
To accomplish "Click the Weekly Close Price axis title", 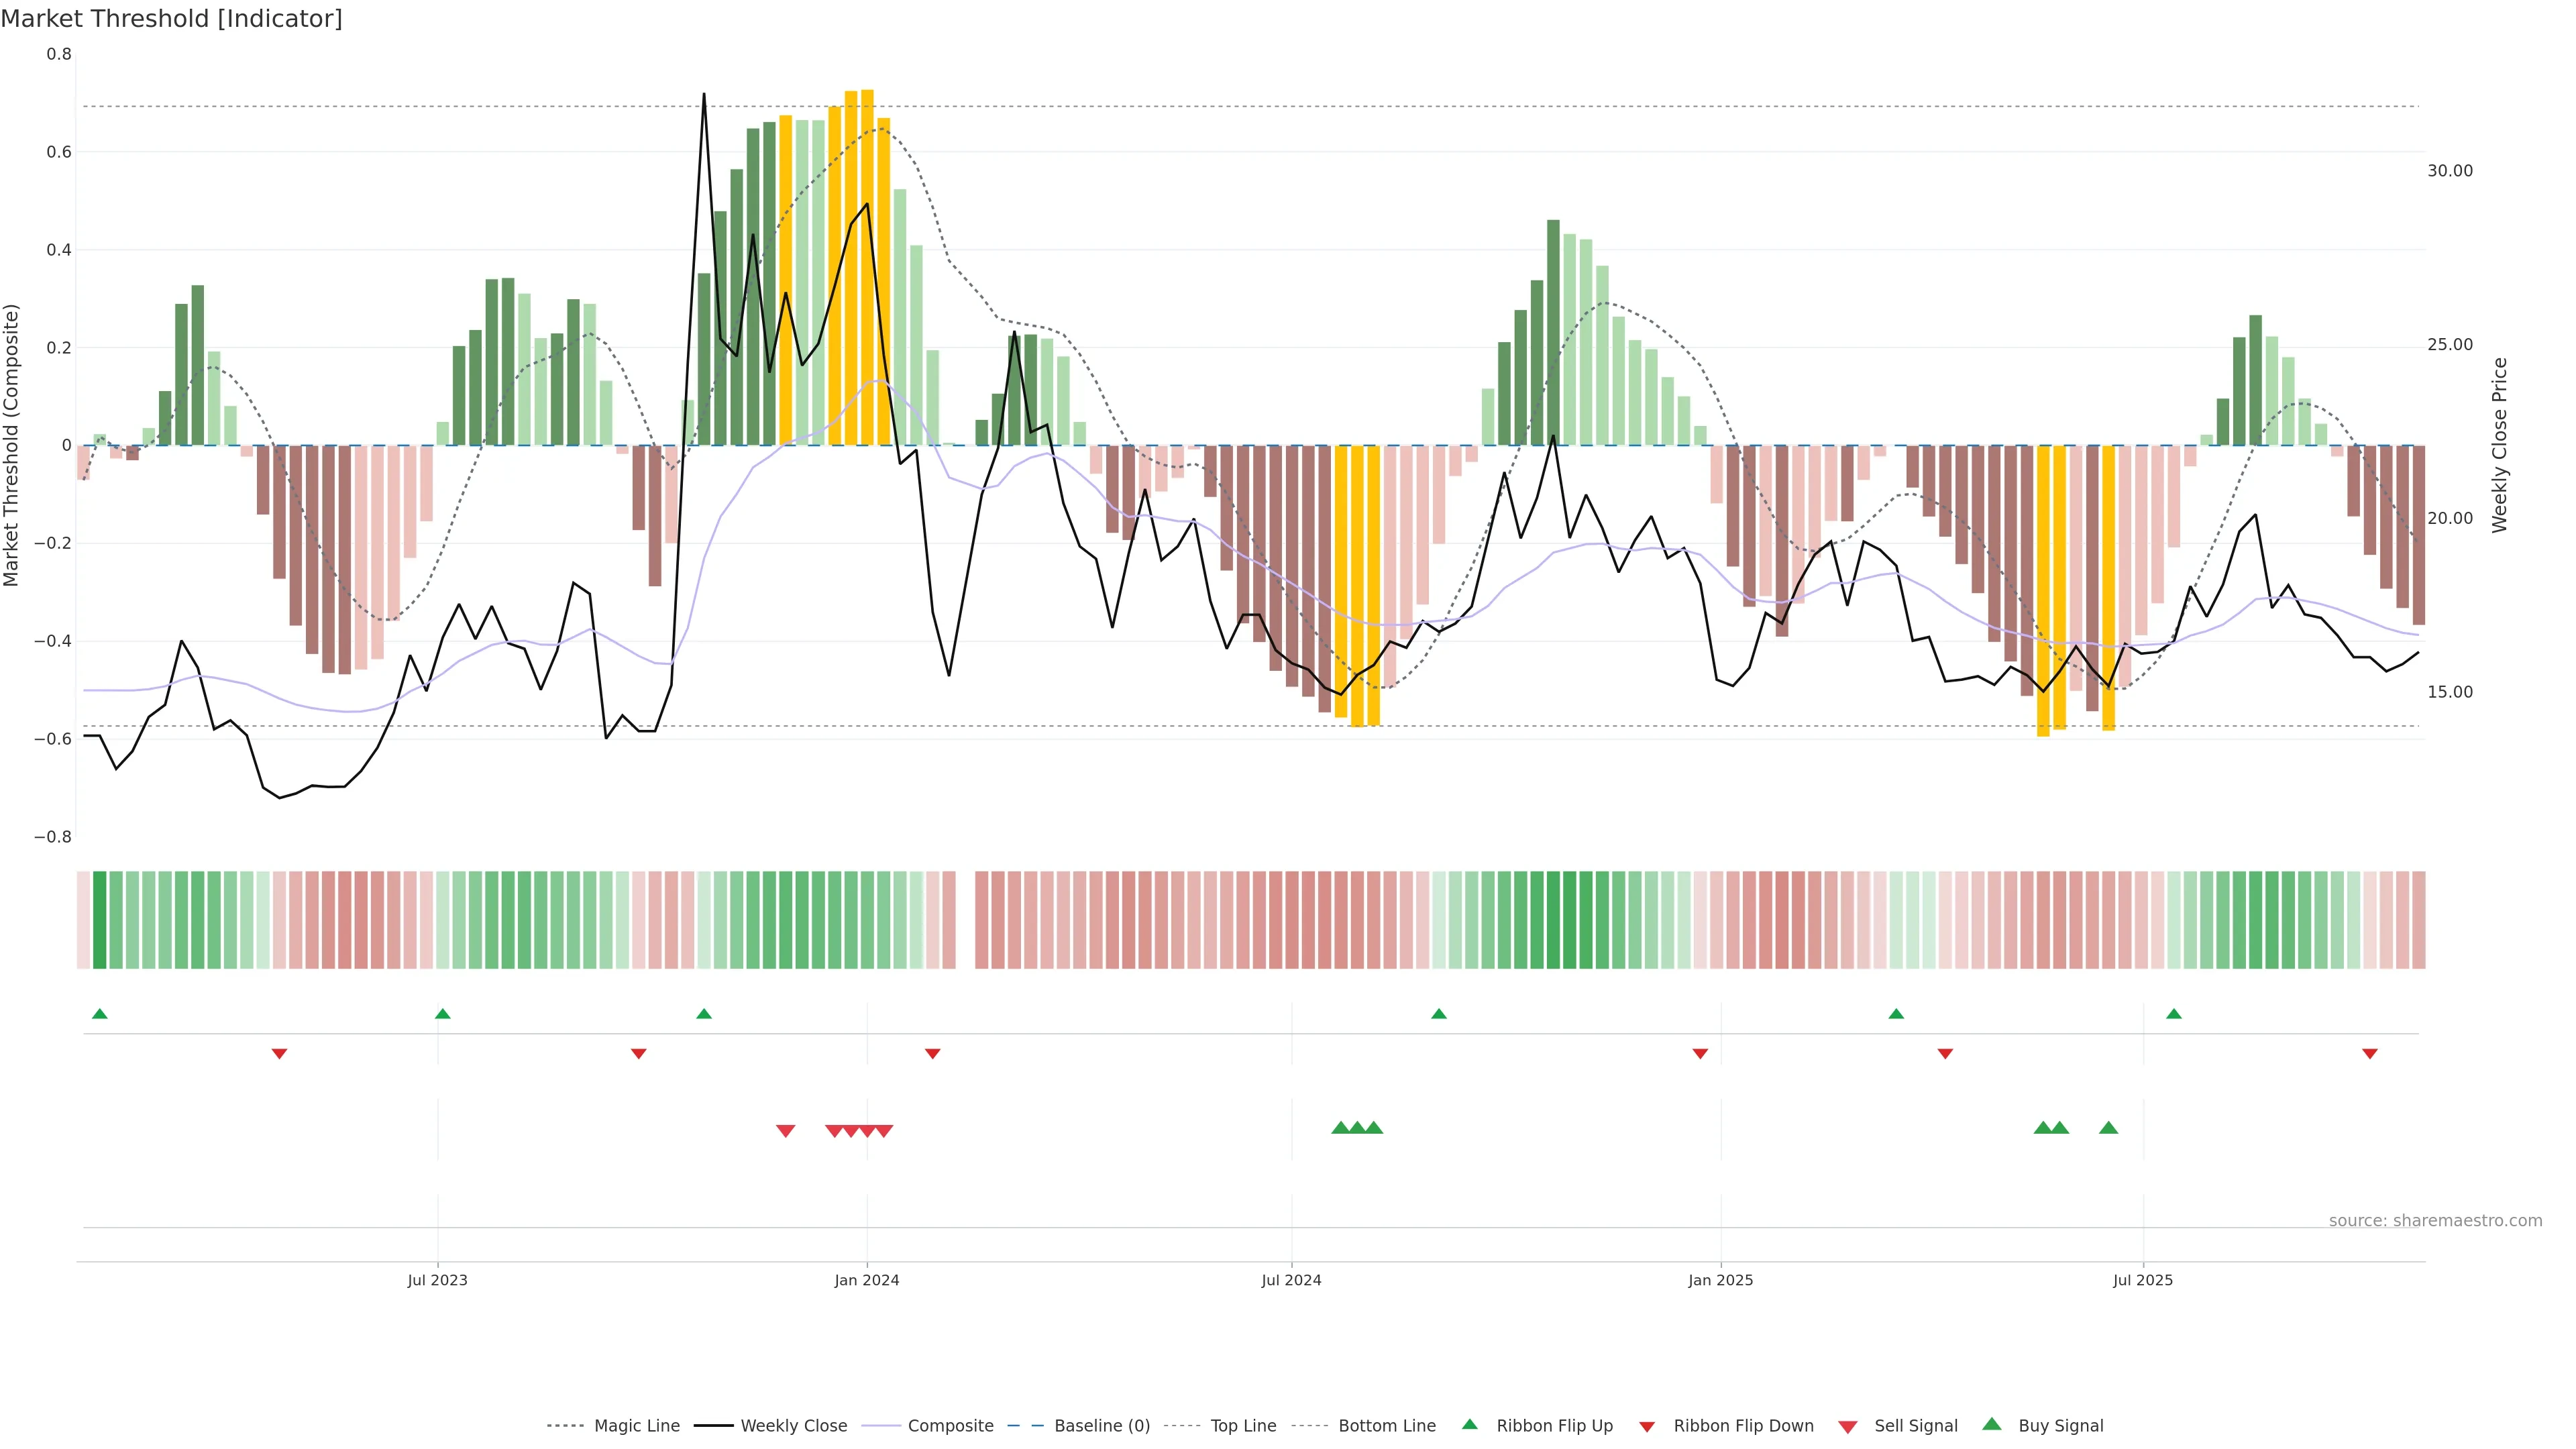I will click(2499, 445).
